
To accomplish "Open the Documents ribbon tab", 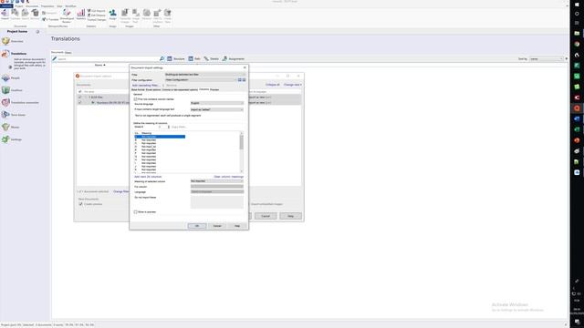I will (32, 6).
